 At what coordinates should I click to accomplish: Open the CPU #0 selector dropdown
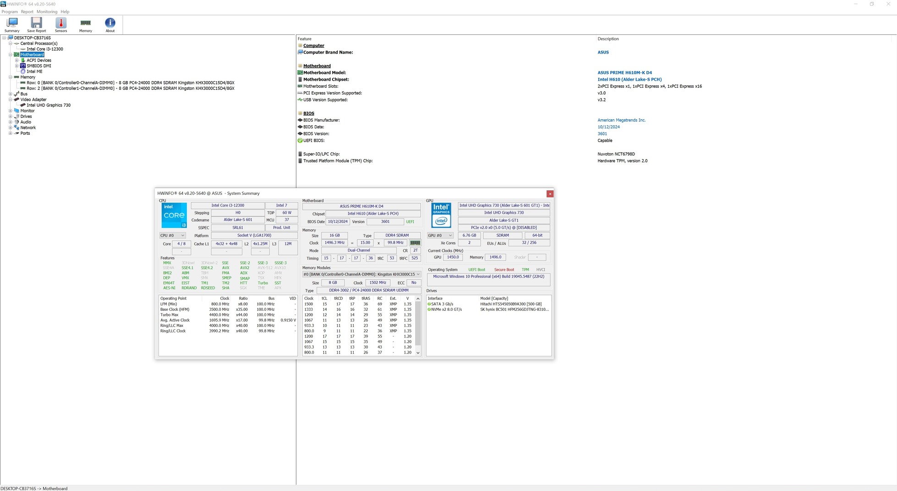[x=172, y=236]
